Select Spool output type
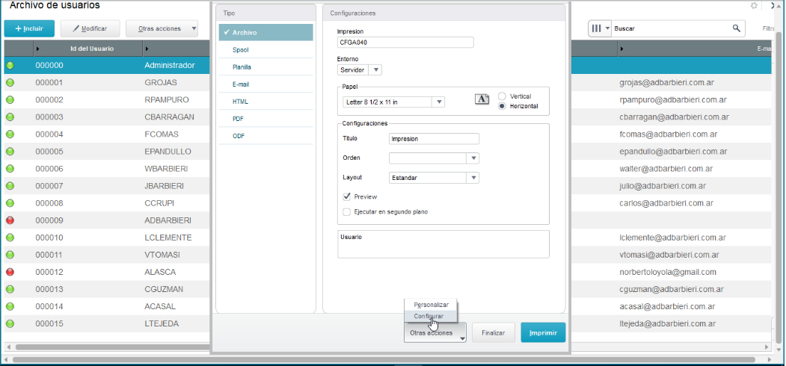 coord(265,50)
